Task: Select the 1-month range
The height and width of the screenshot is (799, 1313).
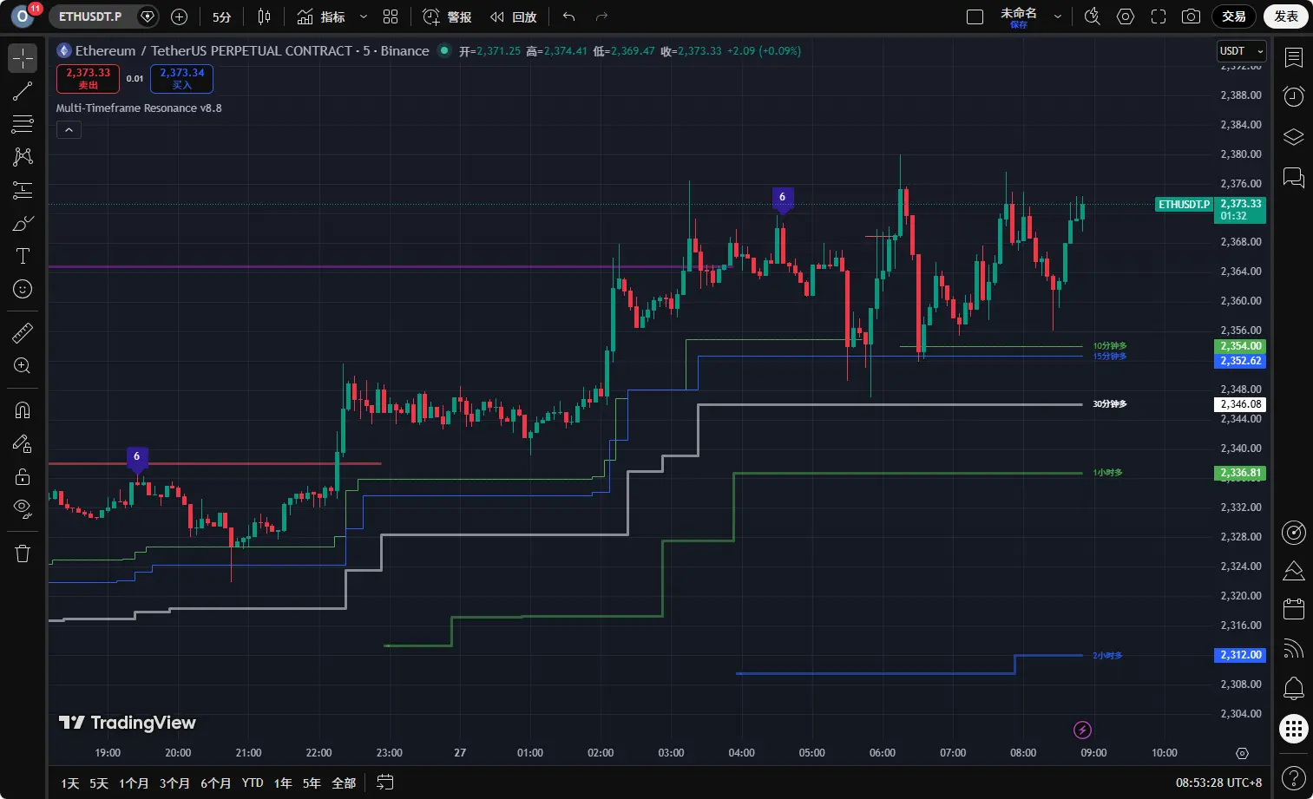Action: pyautogui.click(x=134, y=783)
